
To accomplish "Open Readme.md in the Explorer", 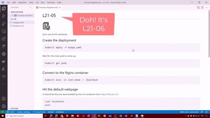I will pos(18,26).
